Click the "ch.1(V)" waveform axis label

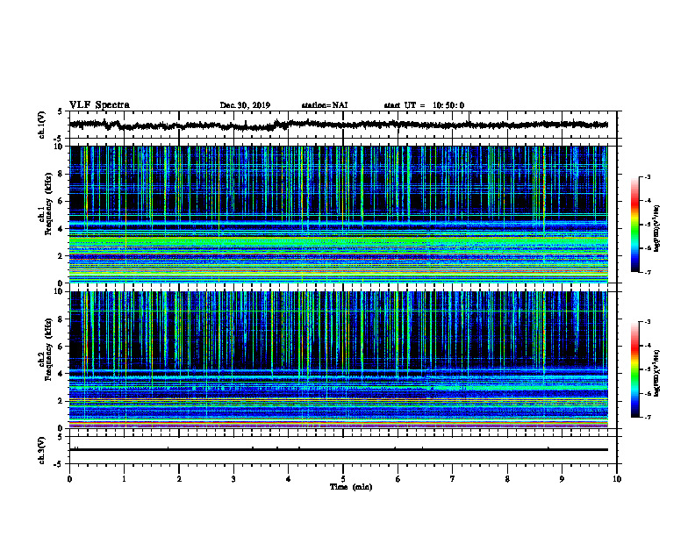click(x=42, y=125)
